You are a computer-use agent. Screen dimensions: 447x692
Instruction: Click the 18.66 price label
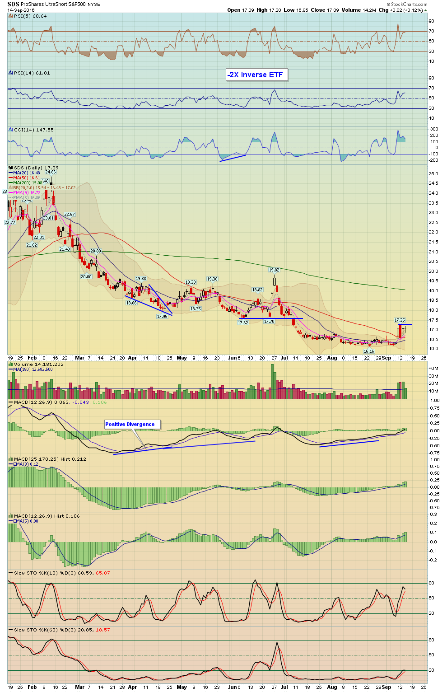click(x=131, y=303)
